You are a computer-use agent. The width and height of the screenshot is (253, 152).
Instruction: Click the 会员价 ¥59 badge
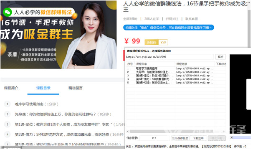click(x=156, y=42)
